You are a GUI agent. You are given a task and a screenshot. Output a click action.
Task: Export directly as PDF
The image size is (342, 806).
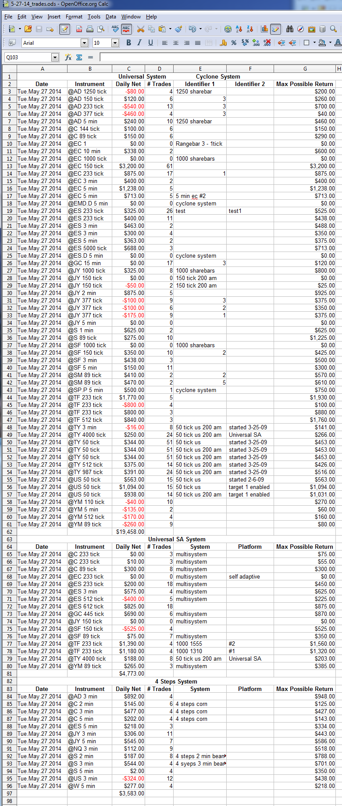pos(79,29)
